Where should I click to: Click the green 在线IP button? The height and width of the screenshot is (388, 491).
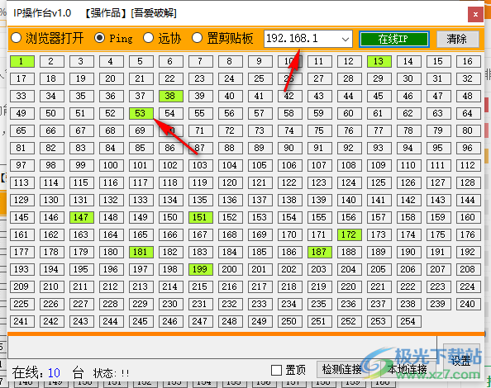394,39
